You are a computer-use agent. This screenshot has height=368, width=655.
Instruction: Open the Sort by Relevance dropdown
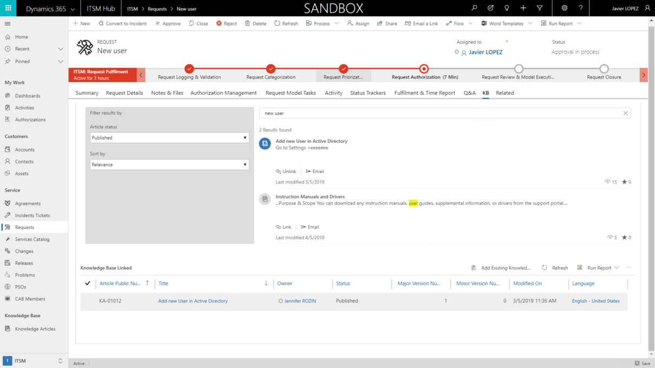pos(170,165)
